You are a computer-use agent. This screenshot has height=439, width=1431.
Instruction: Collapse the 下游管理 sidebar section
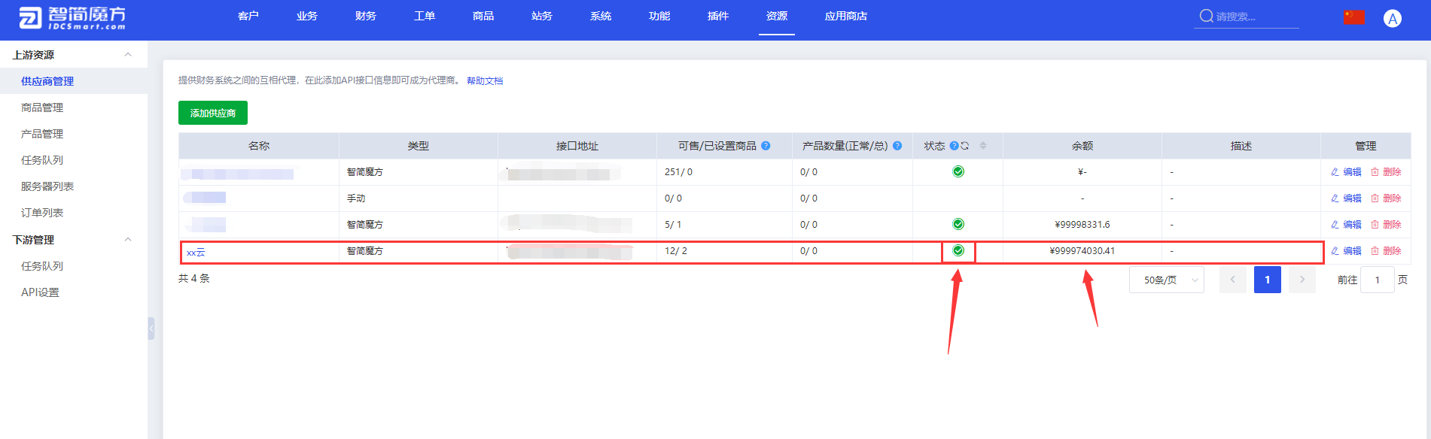128,240
